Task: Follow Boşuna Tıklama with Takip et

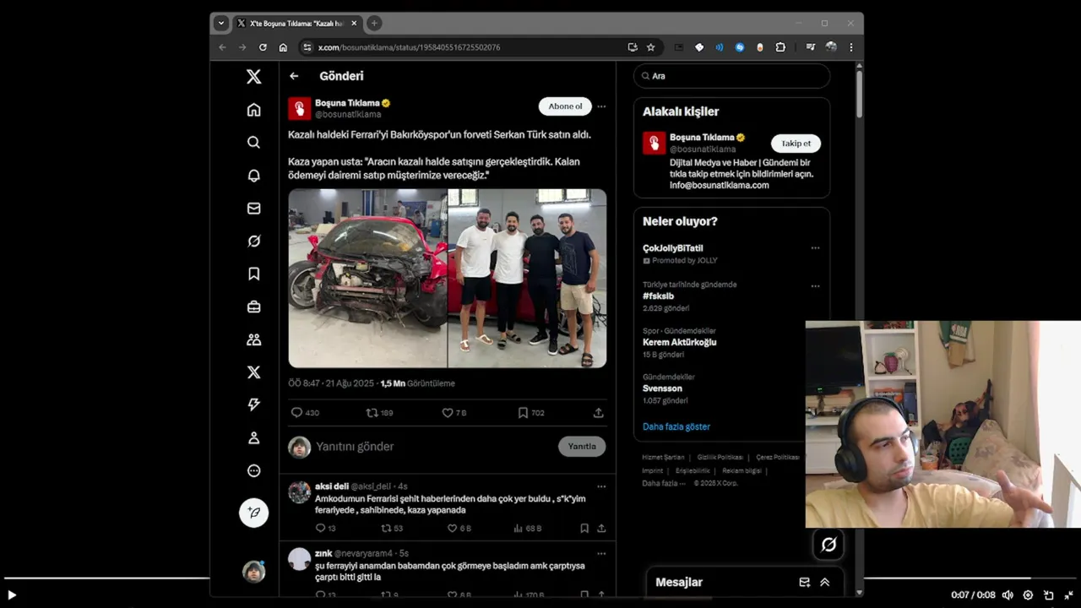Action: (796, 144)
